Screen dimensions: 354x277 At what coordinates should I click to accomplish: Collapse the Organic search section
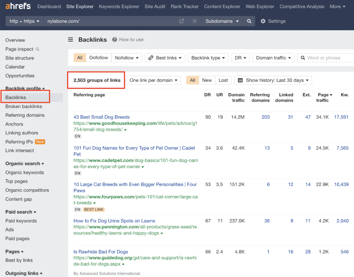25,164
